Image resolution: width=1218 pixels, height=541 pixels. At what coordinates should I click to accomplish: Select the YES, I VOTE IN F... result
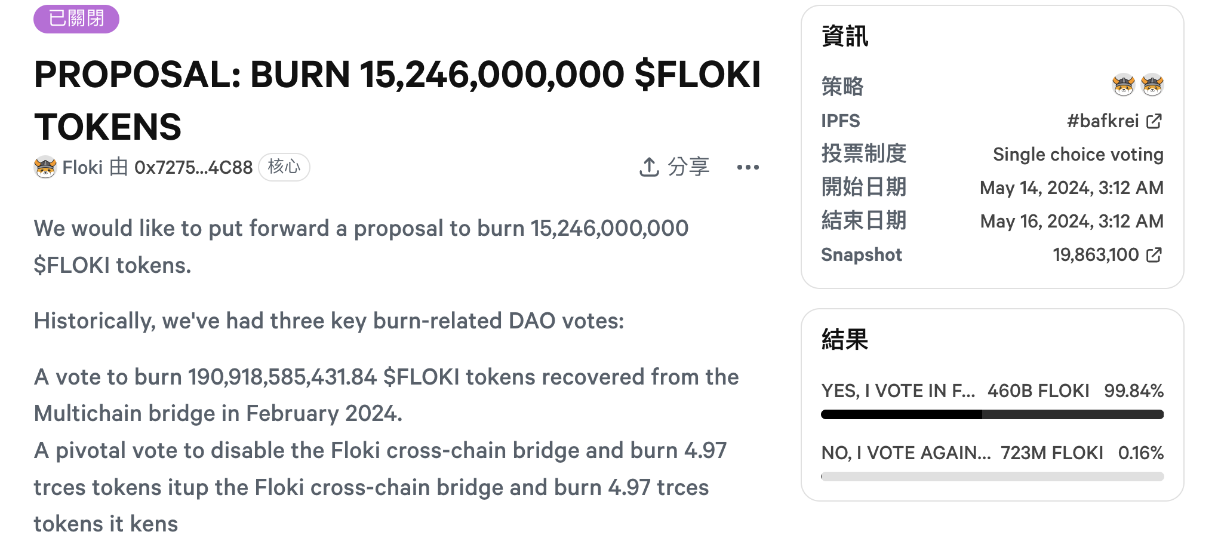coord(898,391)
